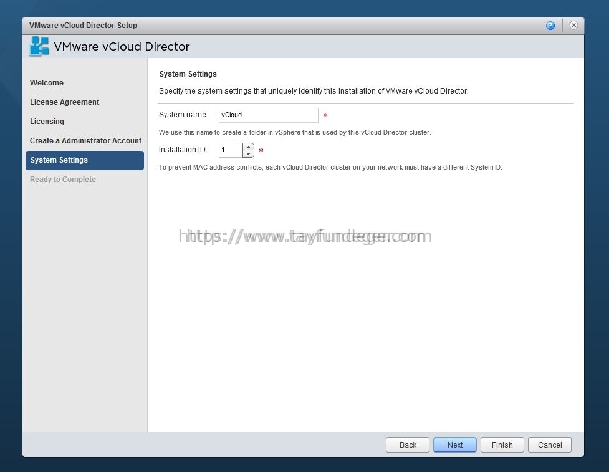Select the System Settings step
The height and width of the screenshot is (472, 609).
pyautogui.click(x=85, y=160)
